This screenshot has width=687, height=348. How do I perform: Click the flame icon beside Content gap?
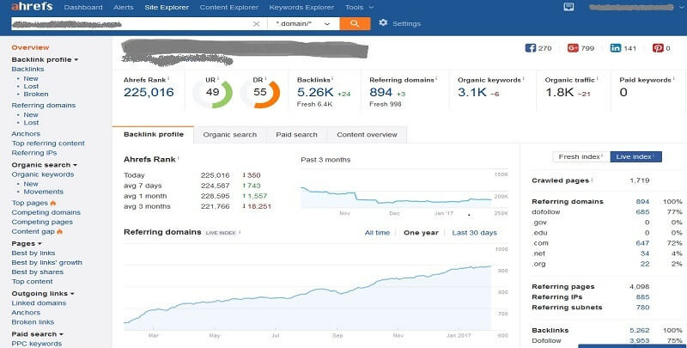point(60,231)
